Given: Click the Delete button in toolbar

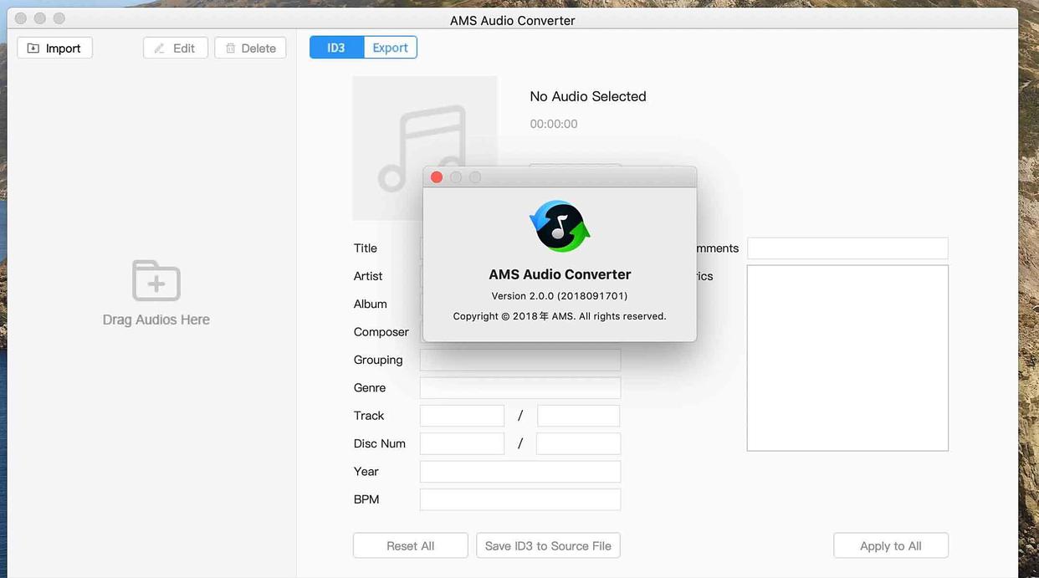Looking at the screenshot, I should point(250,49).
